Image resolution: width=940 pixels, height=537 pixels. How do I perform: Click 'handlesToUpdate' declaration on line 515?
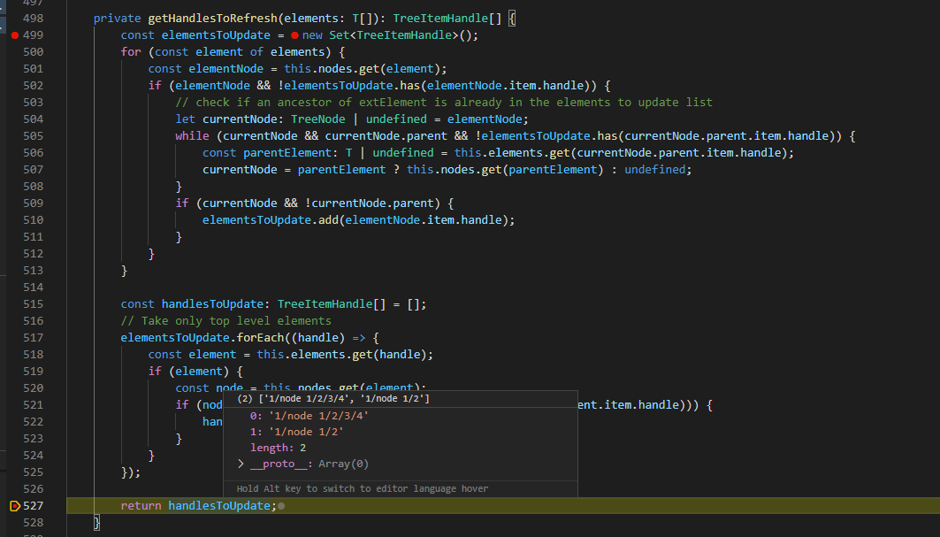click(212, 304)
